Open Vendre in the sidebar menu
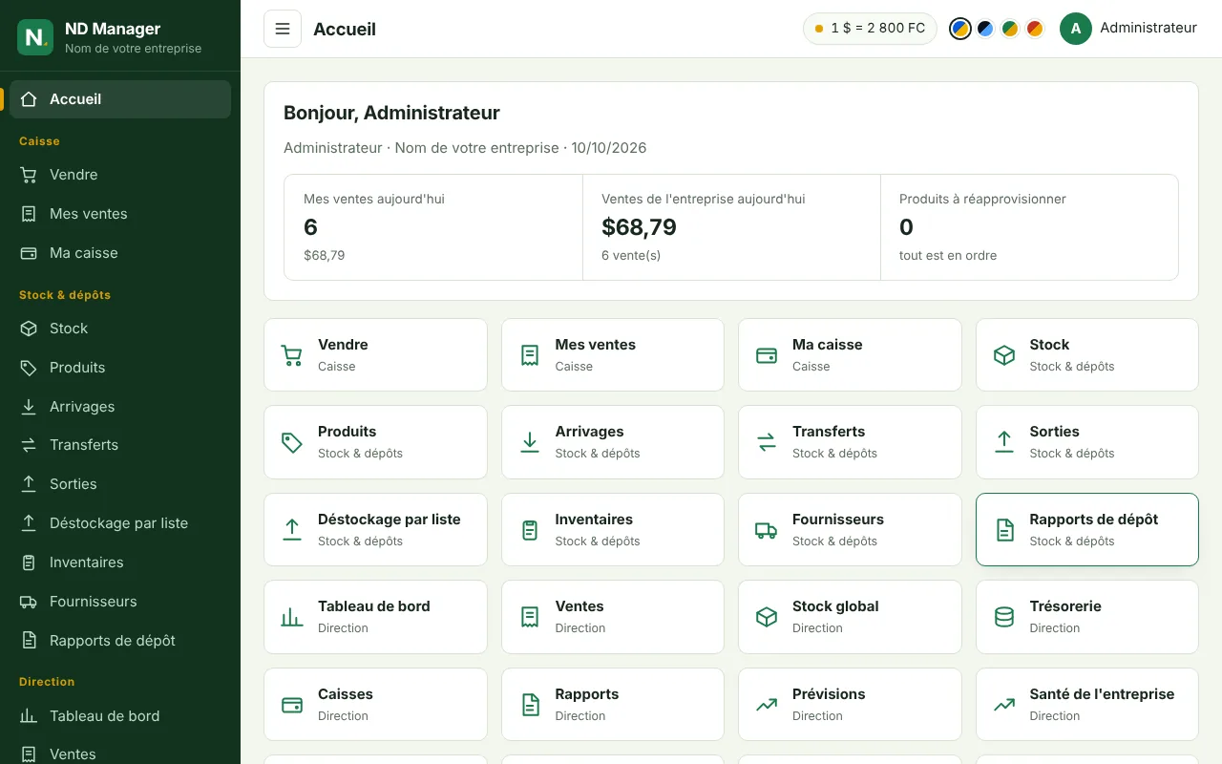The height and width of the screenshot is (764, 1222). click(x=120, y=175)
